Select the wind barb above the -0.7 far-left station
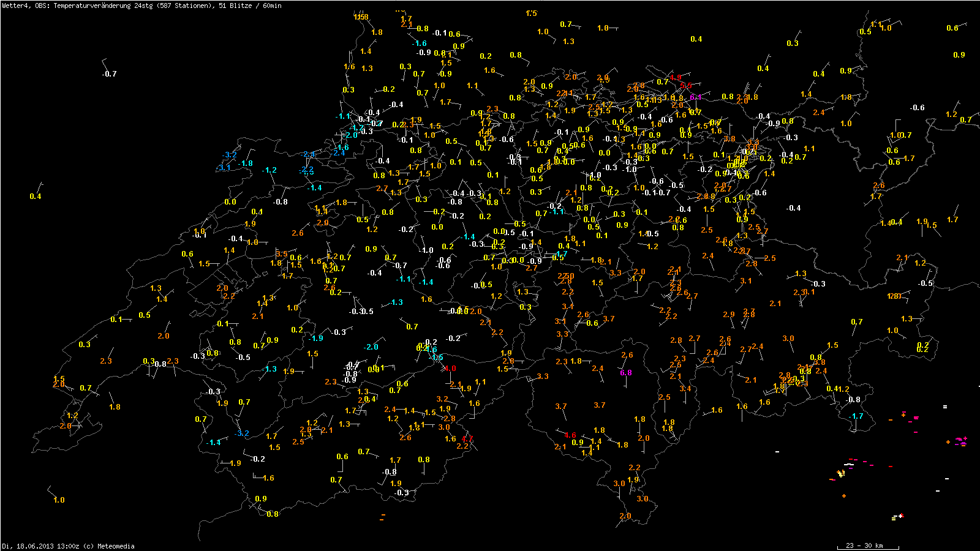The height and width of the screenshot is (551, 980). (105, 64)
